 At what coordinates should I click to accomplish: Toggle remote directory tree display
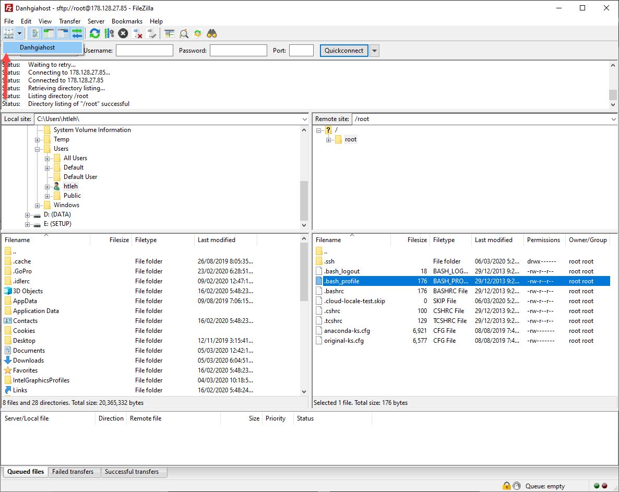pyautogui.click(x=63, y=34)
